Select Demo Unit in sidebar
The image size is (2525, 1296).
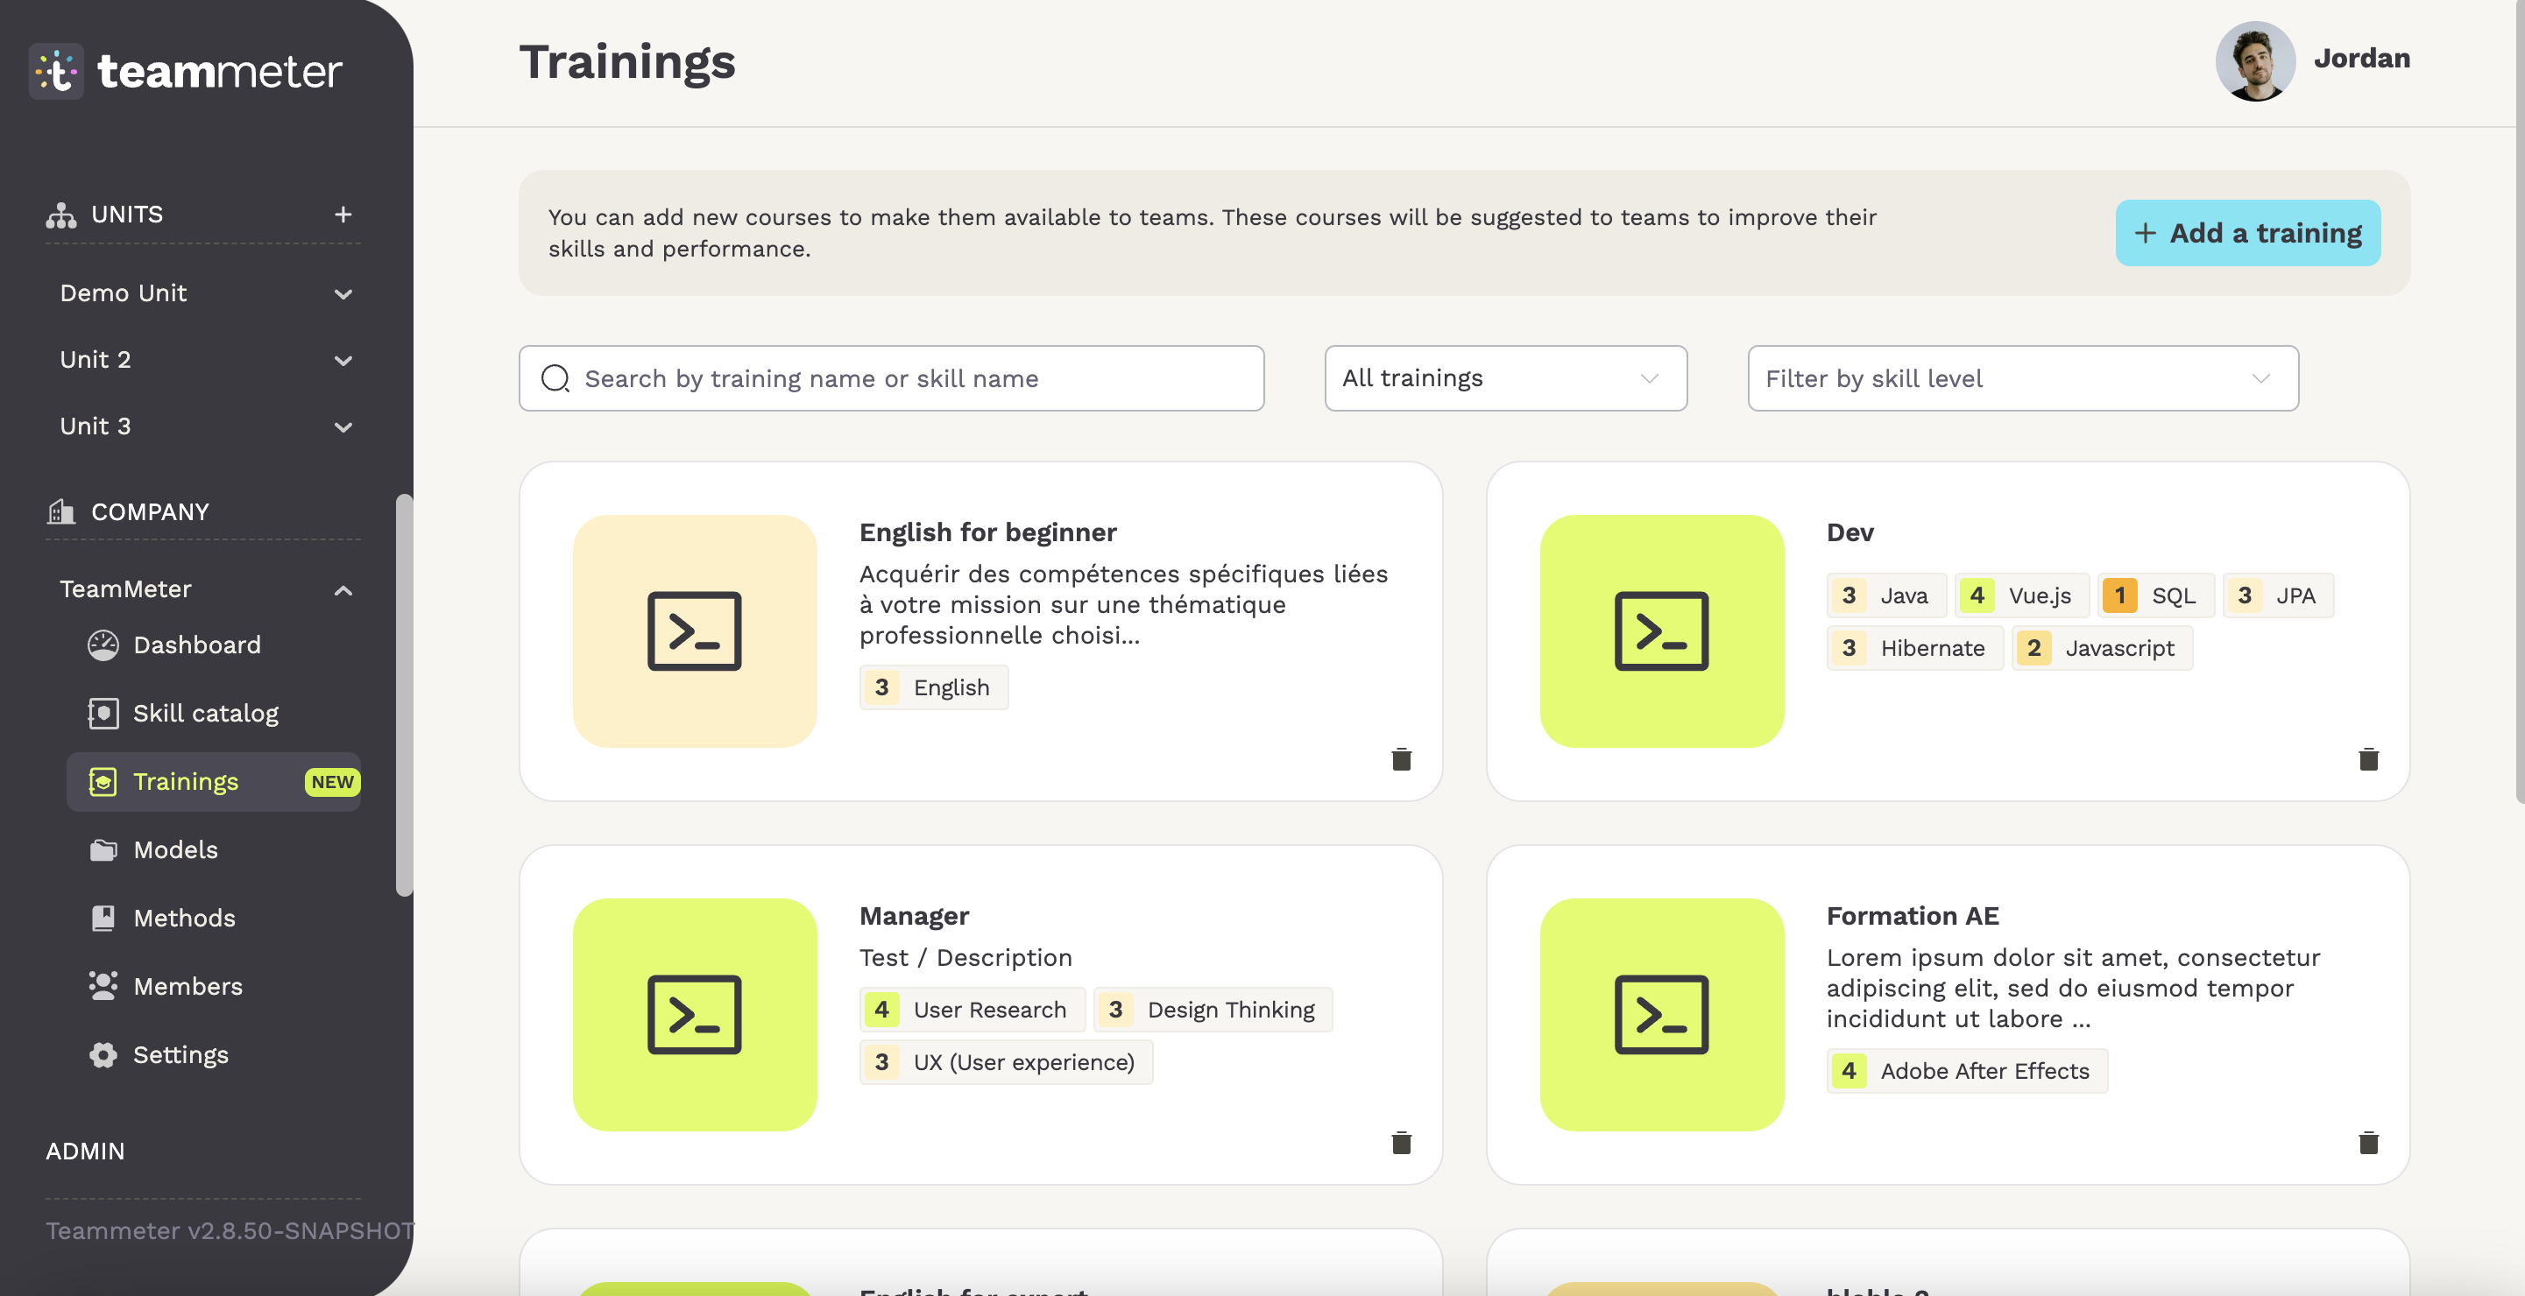pos(124,292)
